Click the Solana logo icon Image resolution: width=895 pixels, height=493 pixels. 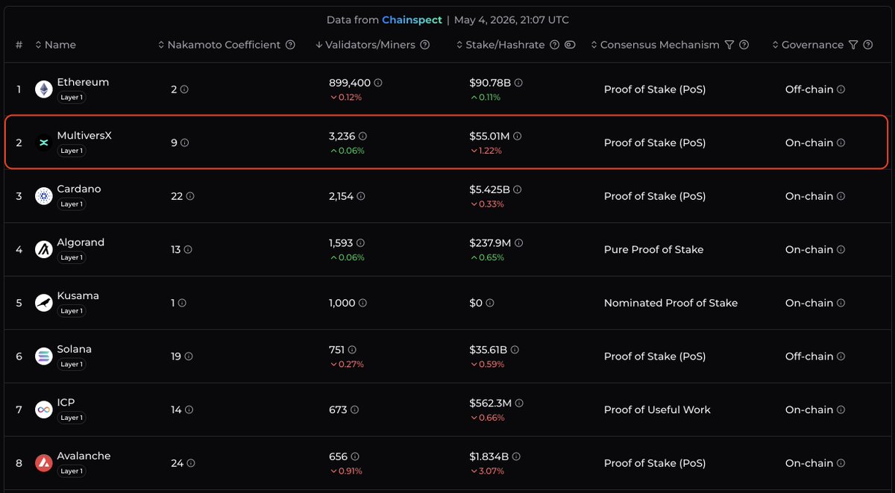[x=44, y=357]
